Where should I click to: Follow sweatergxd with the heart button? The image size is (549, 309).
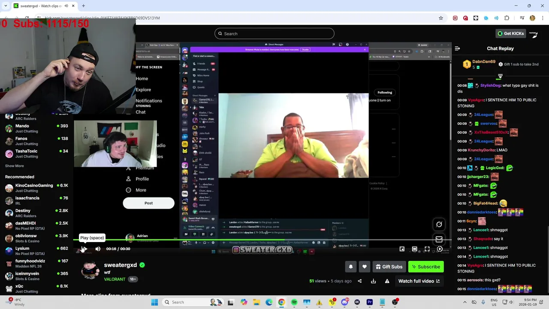pyautogui.click(x=365, y=267)
